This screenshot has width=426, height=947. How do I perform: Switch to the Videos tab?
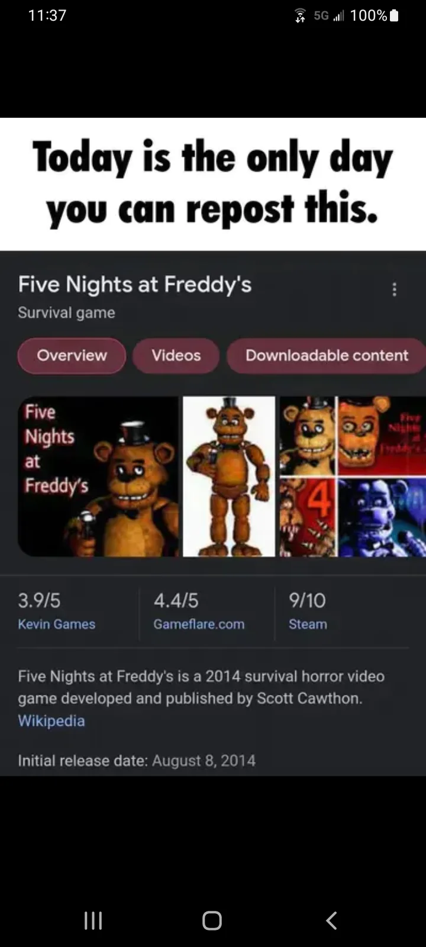click(x=176, y=356)
